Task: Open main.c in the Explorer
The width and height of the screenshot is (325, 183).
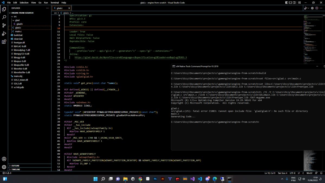Action: coord(30,31)
